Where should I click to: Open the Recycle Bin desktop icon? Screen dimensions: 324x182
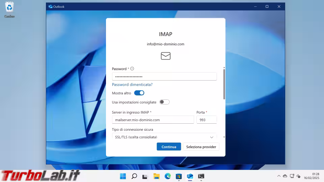9,9
